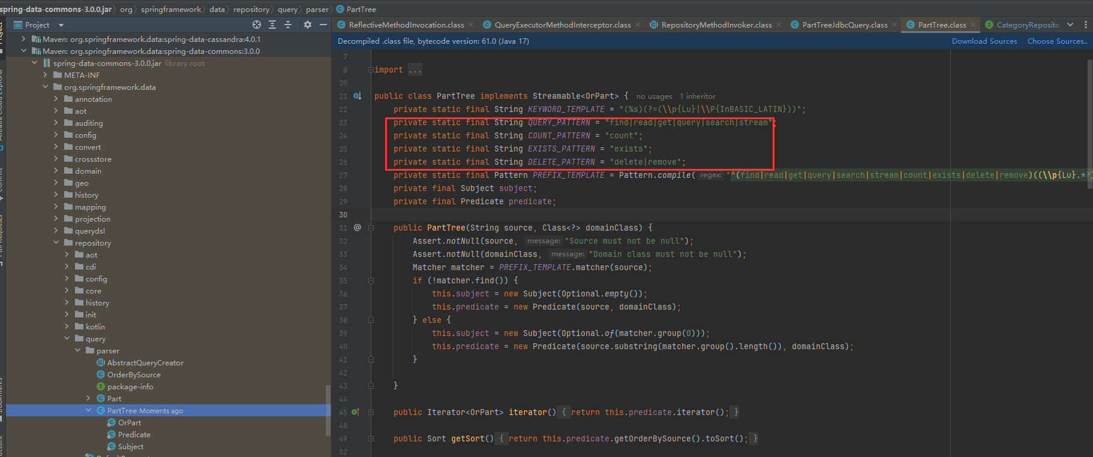
Task: Collapse the parser package arrow
Action: pos(77,350)
